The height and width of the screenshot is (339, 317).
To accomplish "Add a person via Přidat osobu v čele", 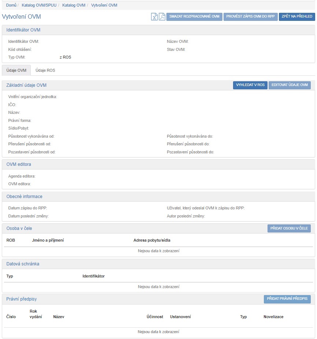I will (289, 228).
